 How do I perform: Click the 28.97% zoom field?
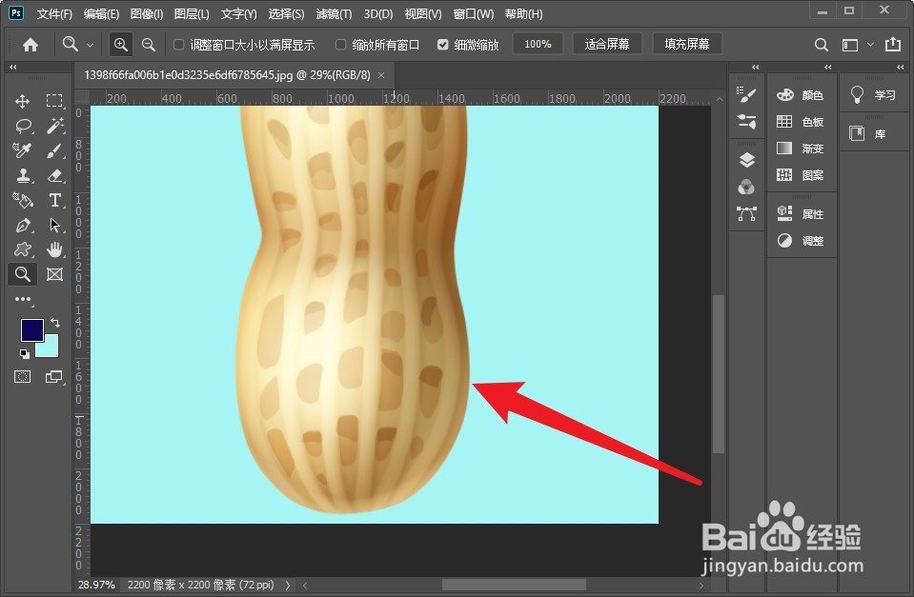click(96, 585)
